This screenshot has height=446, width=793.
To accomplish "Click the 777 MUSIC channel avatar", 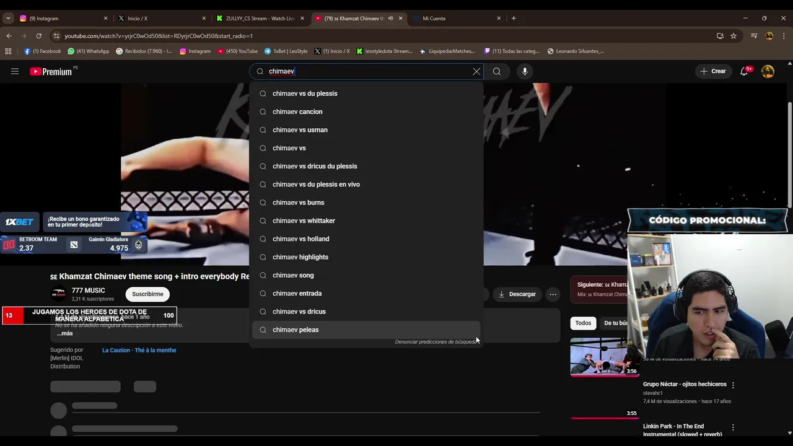I will pos(59,294).
